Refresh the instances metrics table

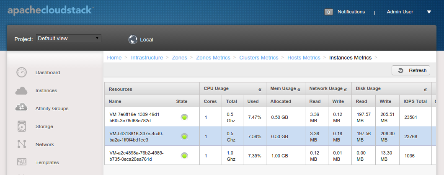pyautogui.click(x=411, y=70)
